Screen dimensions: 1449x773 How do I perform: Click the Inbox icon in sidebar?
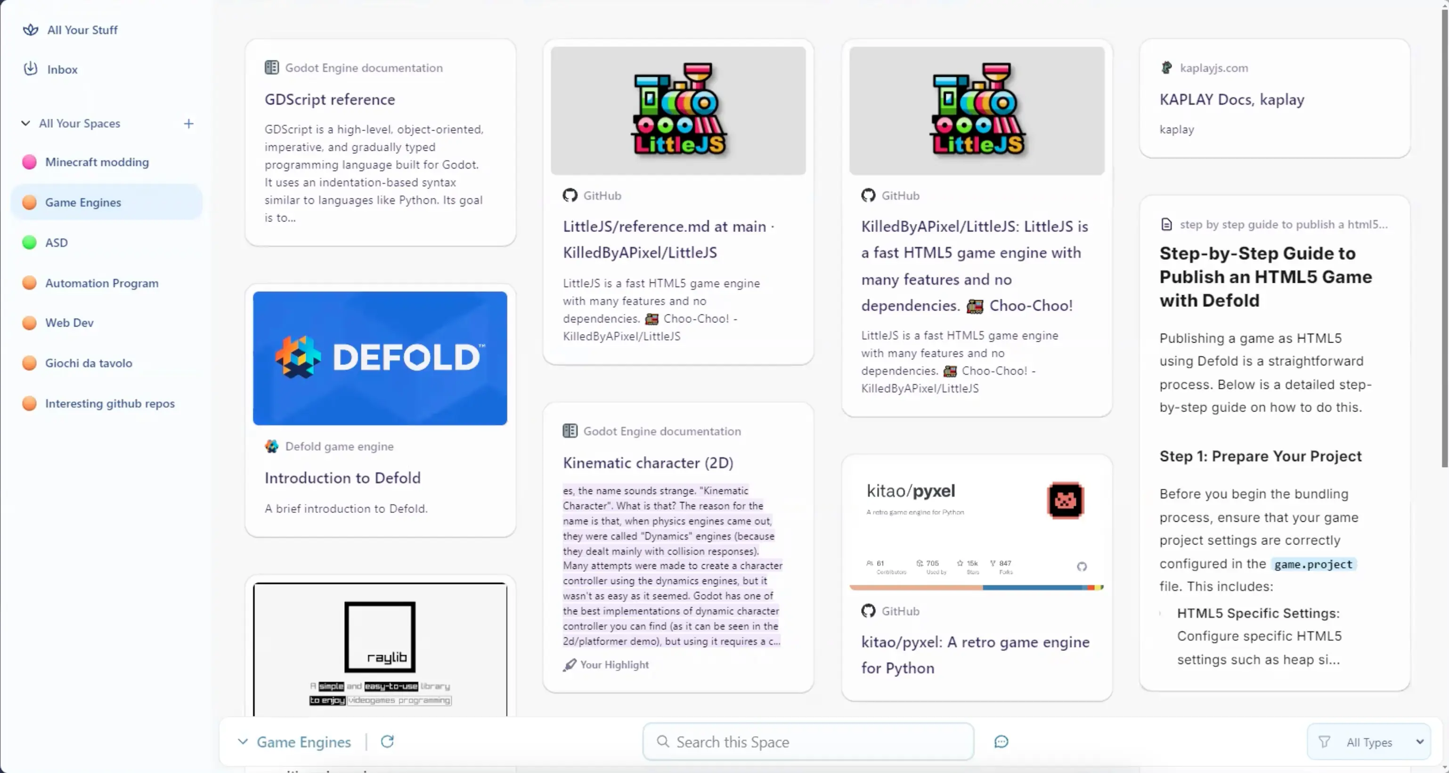pyautogui.click(x=30, y=68)
